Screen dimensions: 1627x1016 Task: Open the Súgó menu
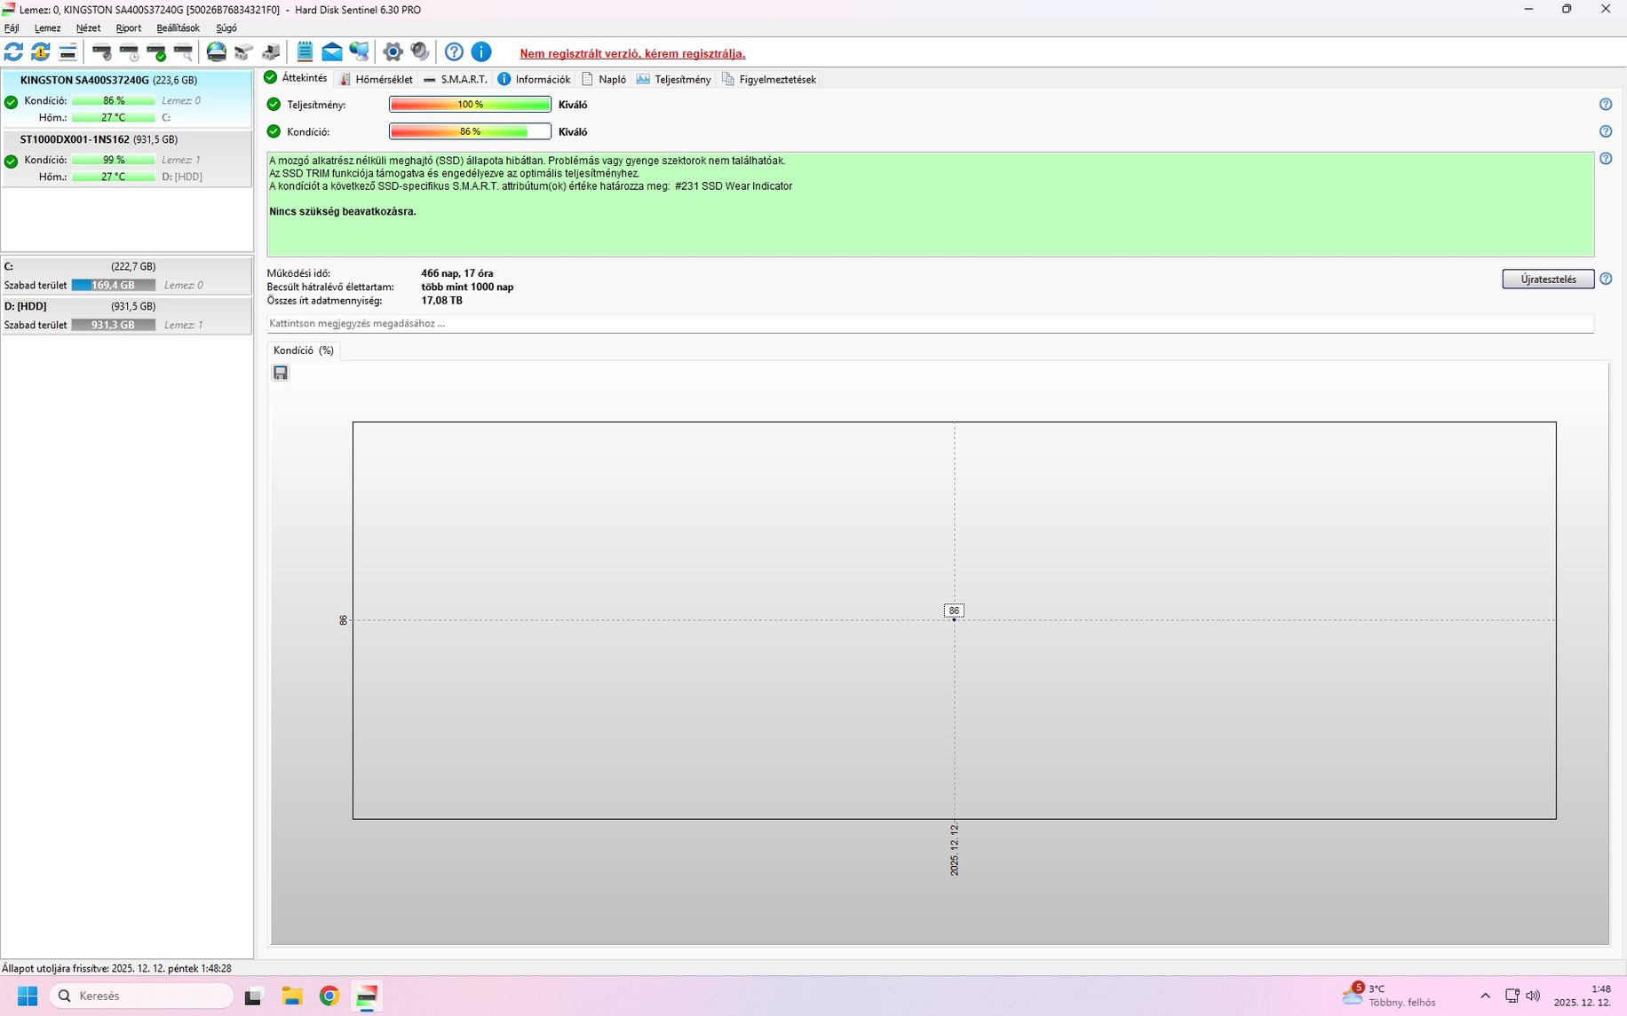(x=226, y=28)
